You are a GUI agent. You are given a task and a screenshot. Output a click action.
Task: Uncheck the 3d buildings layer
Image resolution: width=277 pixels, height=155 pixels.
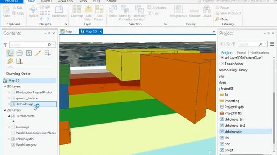tap(13, 104)
